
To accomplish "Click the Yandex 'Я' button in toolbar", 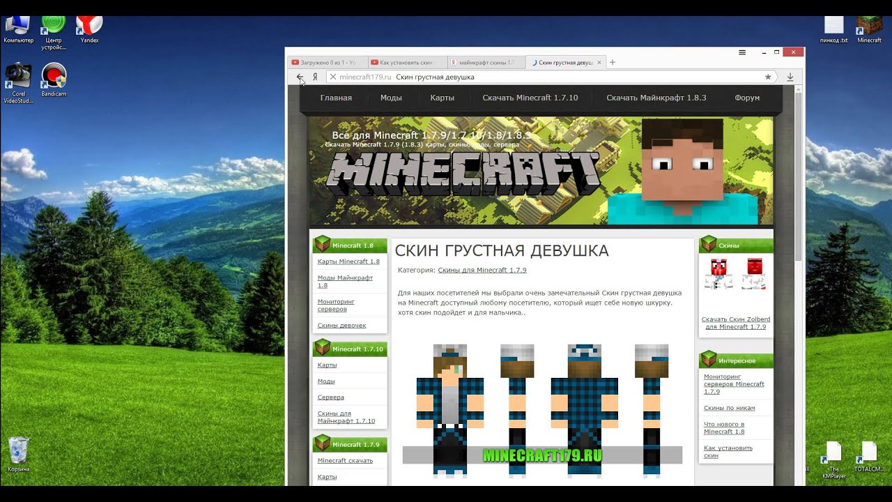I will click(315, 77).
